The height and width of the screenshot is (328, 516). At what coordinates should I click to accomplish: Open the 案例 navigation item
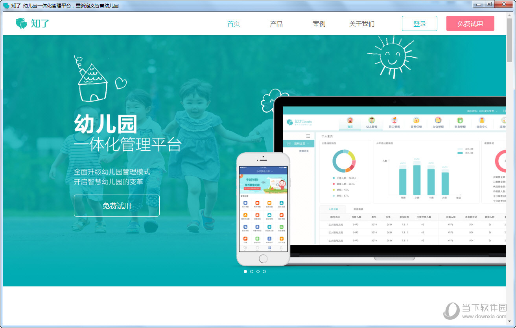(x=319, y=24)
